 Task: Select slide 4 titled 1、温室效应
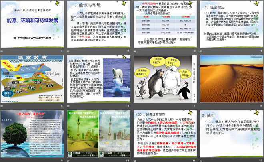tap(232, 24)
